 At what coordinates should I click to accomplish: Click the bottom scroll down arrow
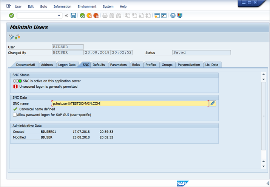[x=264, y=166]
